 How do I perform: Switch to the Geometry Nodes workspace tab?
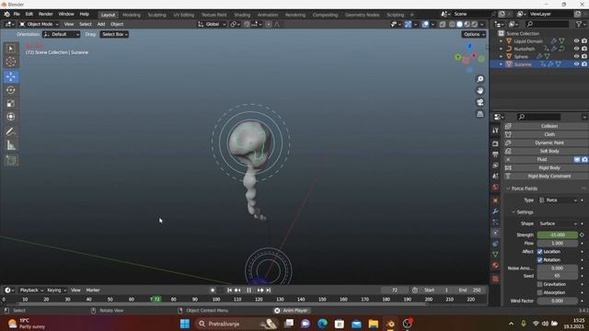[362, 15]
